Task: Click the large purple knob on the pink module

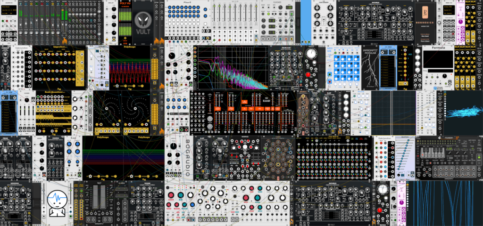Action: point(459,22)
